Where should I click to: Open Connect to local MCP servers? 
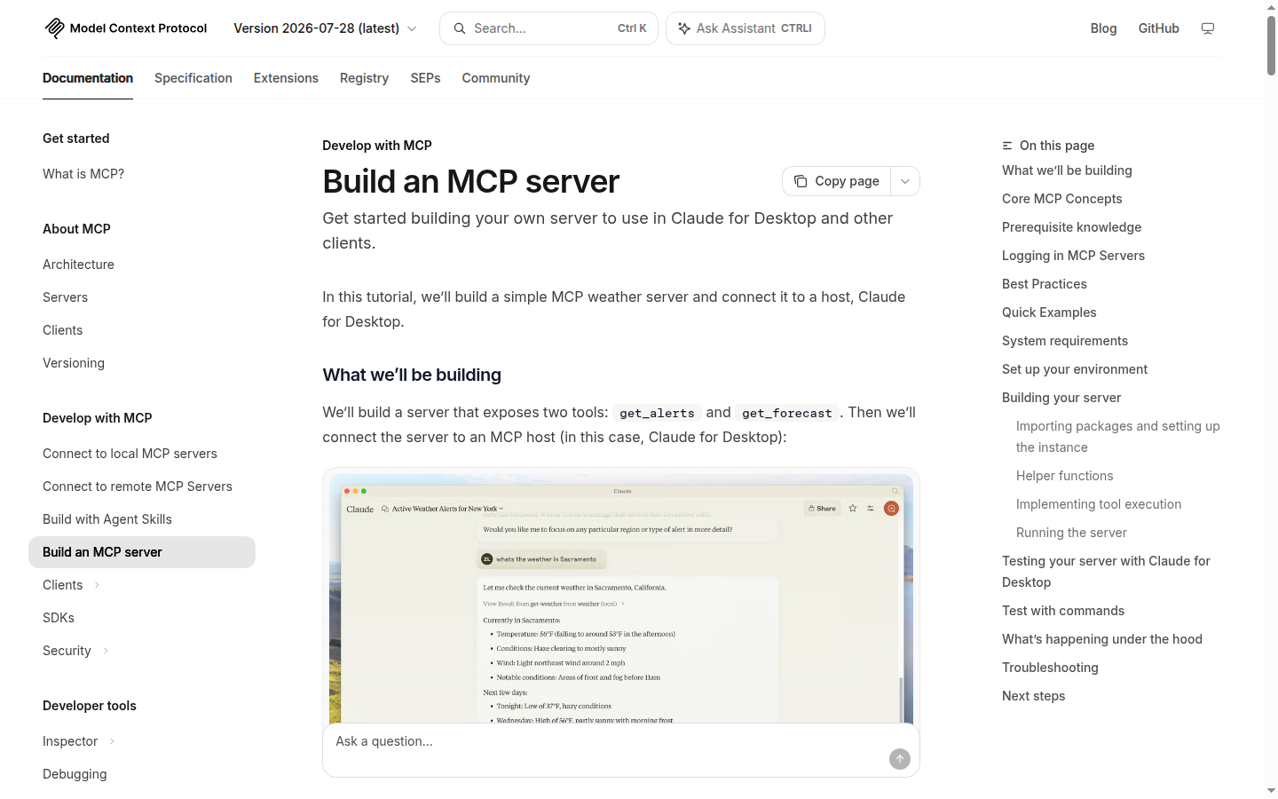point(130,454)
